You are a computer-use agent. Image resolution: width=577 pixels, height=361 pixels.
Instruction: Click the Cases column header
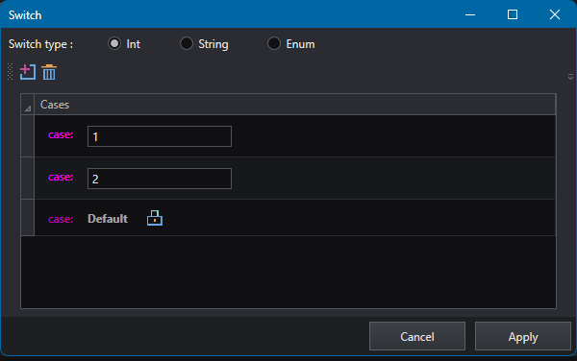295,105
